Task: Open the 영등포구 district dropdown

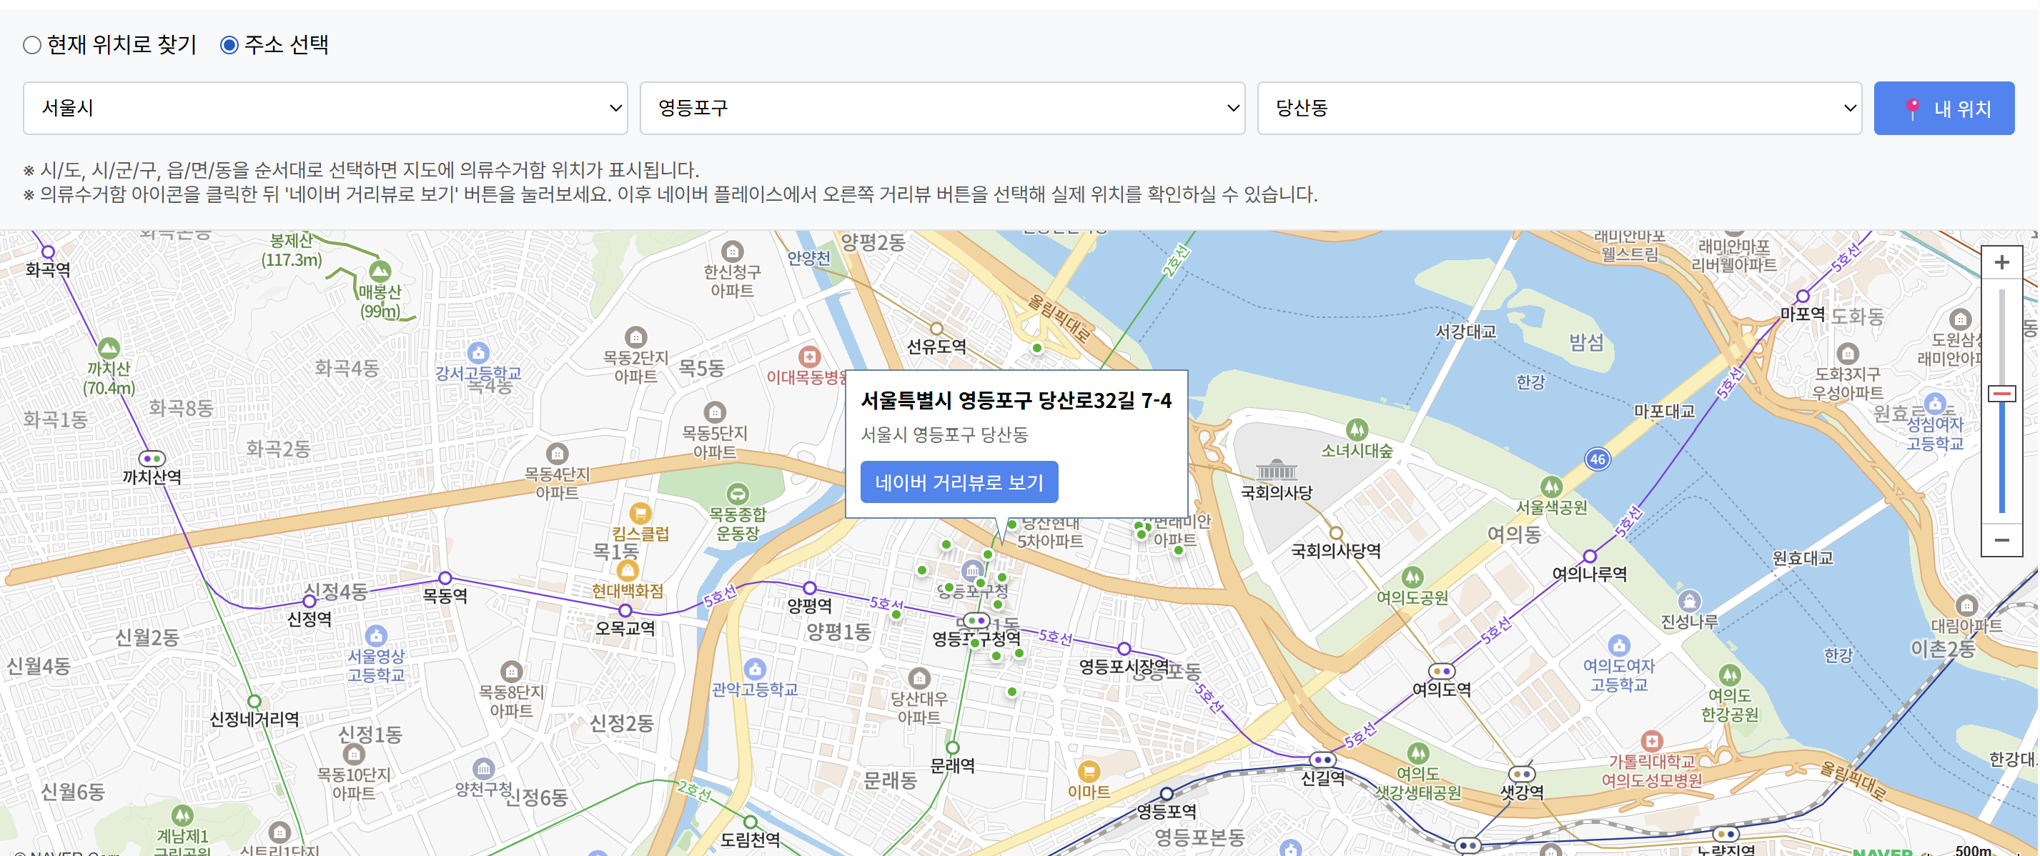Action: (942, 109)
